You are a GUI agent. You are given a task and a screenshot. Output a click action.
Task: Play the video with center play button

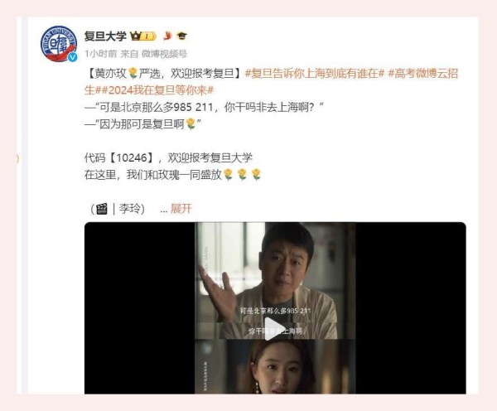(x=274, y=329)
